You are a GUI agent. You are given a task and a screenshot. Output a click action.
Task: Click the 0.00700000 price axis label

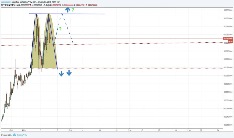[228, 18]
